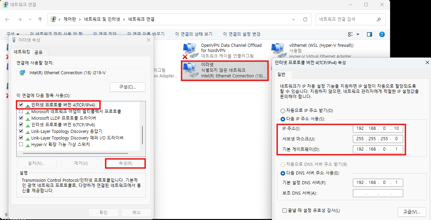The image size is (431, 220).
Task: Open 제어판 breadcrumb in address bar
Action: (x=70, y=19)
